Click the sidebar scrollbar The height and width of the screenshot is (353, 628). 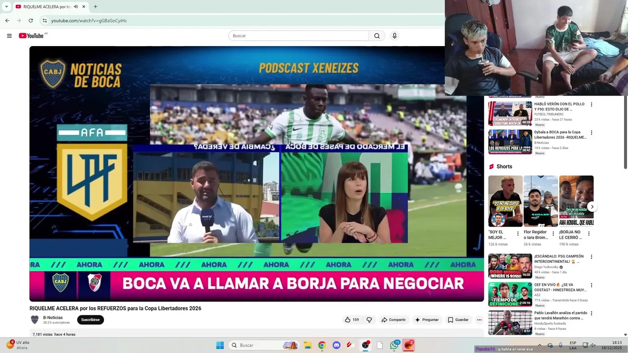[625, 132]
